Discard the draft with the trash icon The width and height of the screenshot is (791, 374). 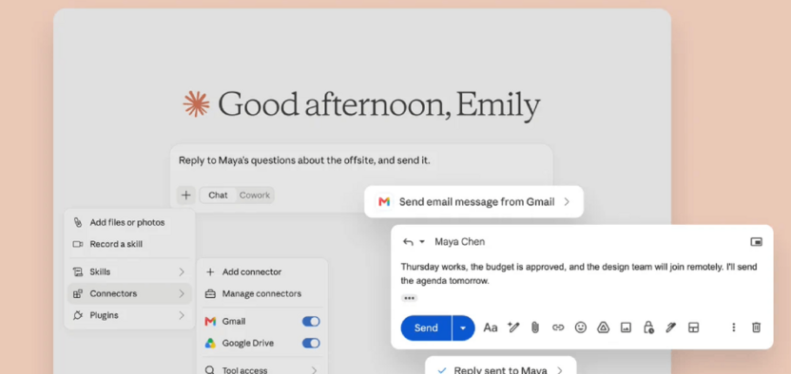coord(756,327)
